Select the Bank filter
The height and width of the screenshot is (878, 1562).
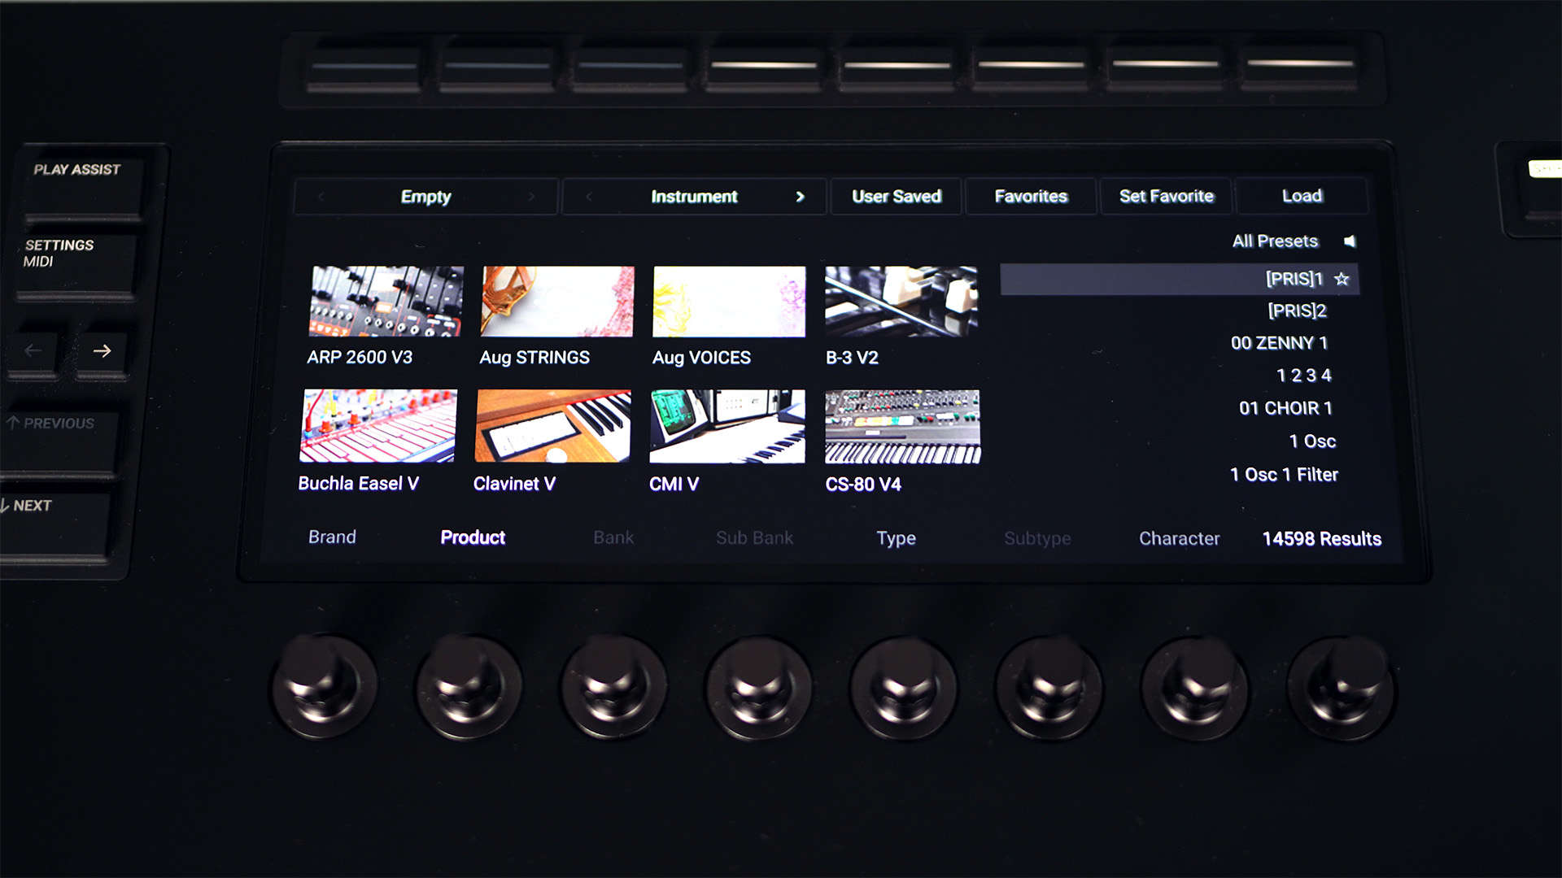pos(613,537)
